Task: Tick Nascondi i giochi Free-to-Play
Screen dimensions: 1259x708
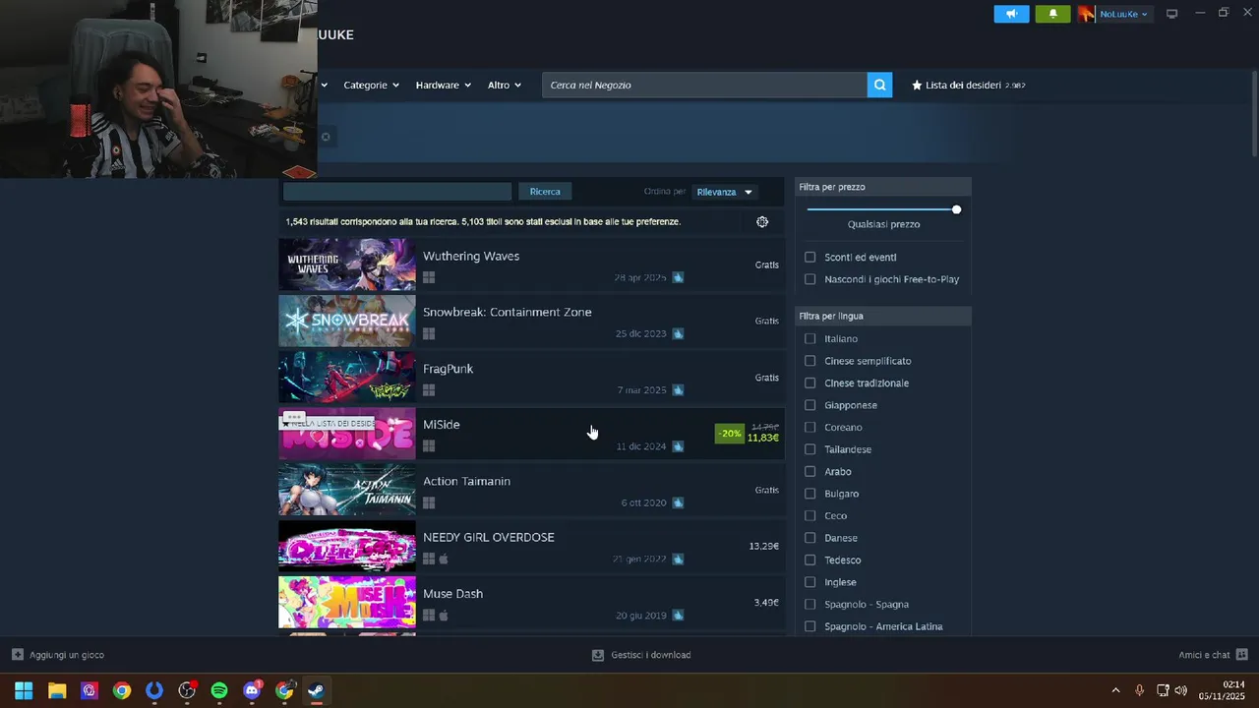Action: (x=810, y=279)
